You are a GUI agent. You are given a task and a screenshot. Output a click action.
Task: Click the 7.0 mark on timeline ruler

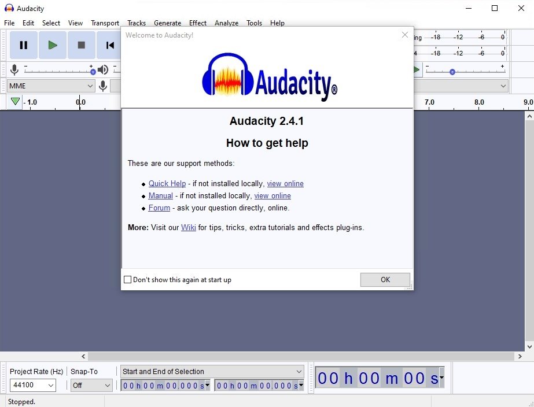pyautogui.click(x=429, y=102)
